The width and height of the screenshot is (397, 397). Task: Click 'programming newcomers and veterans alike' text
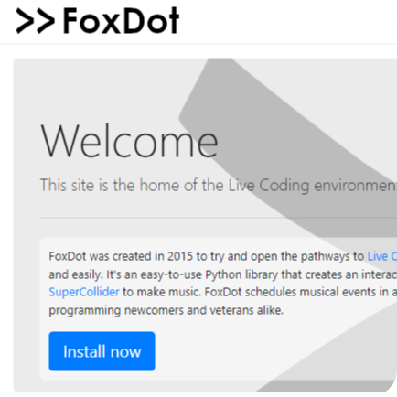coord(166,310)
